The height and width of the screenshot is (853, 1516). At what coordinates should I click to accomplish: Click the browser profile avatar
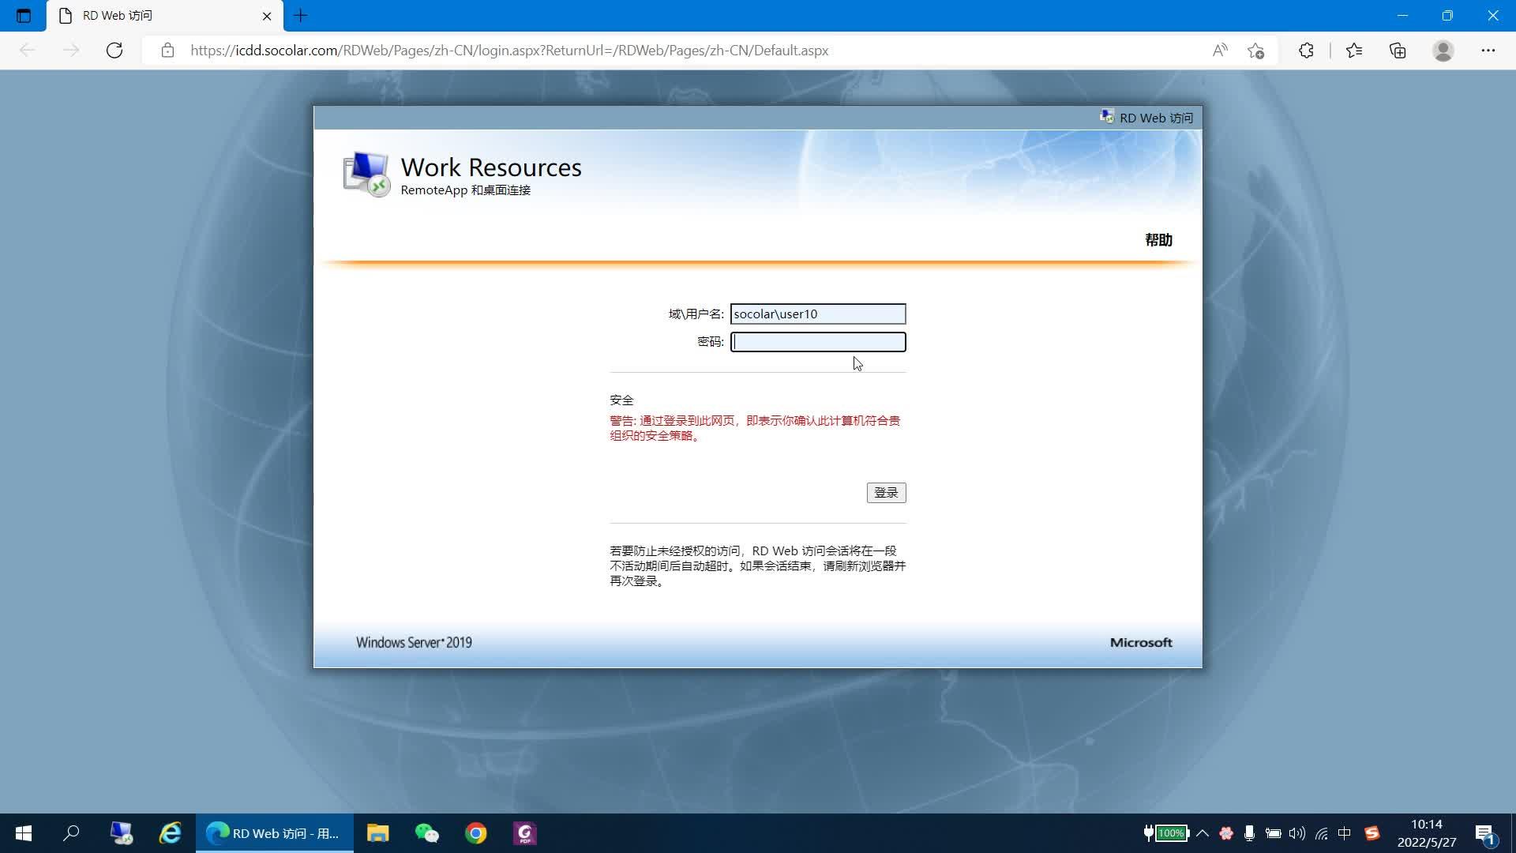(1443, 50)
